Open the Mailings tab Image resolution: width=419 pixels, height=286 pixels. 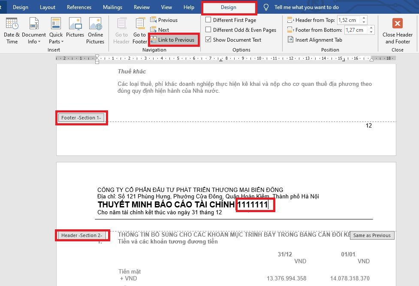(x=112, y=7)
